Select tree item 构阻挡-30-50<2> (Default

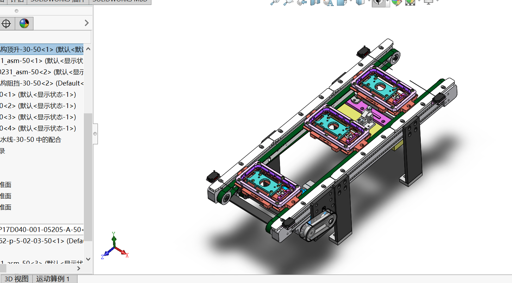[42, 83]
